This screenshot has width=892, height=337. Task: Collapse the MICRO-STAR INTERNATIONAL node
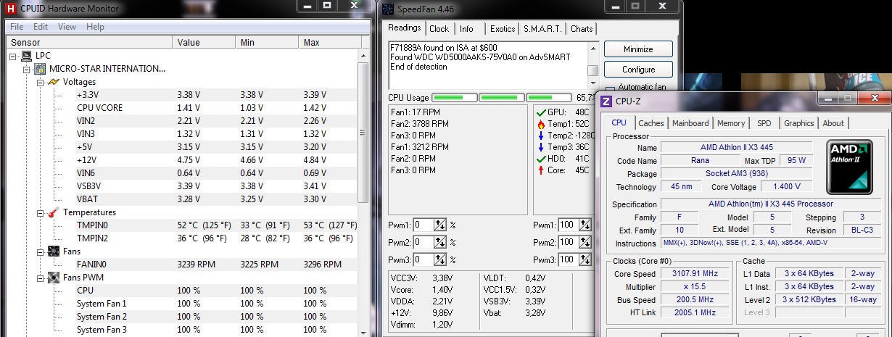[26, 69]
